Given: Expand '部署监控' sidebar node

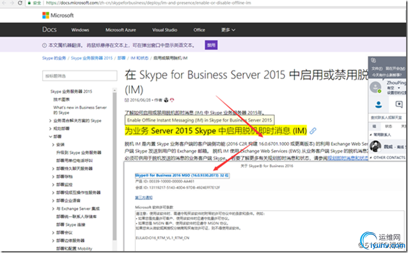Looking at the screenshot, I should (x=53, y=185).
